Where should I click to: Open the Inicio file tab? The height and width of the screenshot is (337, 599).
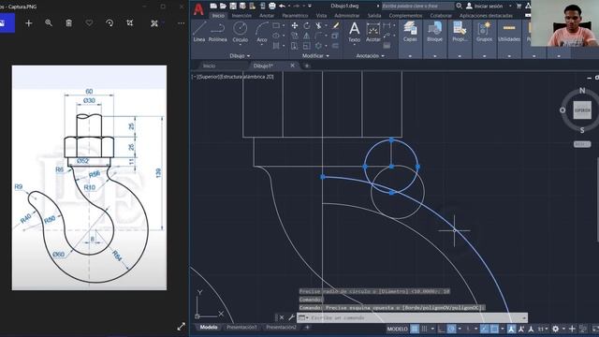pos(209,66)
